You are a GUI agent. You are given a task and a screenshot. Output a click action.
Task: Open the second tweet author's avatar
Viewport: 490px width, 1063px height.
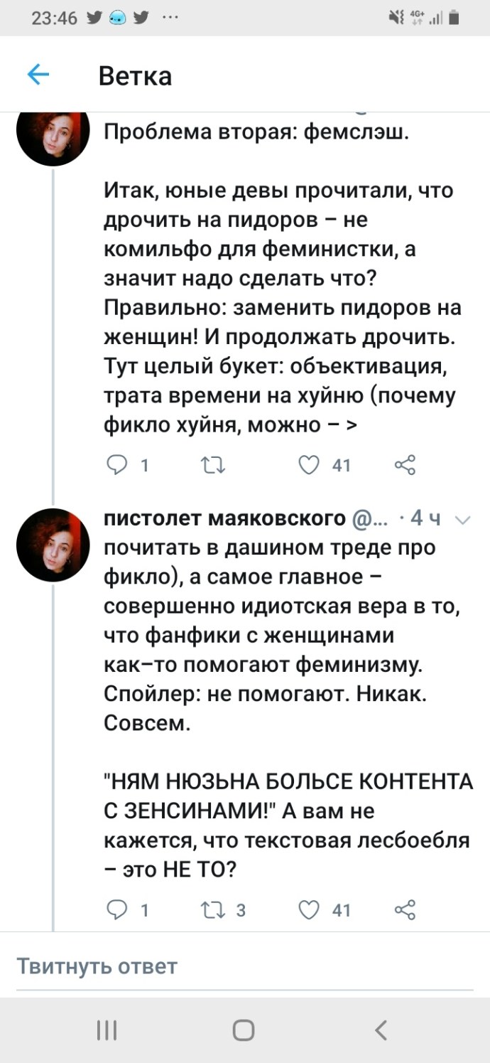tap(53, 545)
